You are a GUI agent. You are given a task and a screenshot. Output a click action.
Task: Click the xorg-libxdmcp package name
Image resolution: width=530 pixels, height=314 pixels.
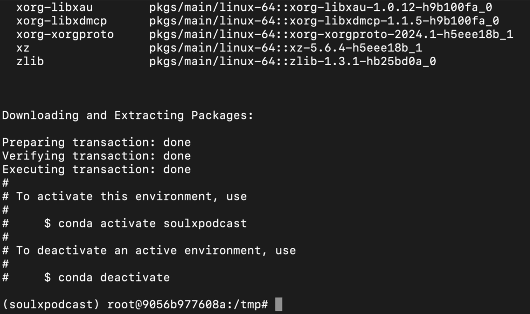[x=62, y=21]
